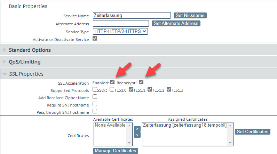Expand the Standard Options section
Screen dimensions: 277x154
tap(30, 50)
